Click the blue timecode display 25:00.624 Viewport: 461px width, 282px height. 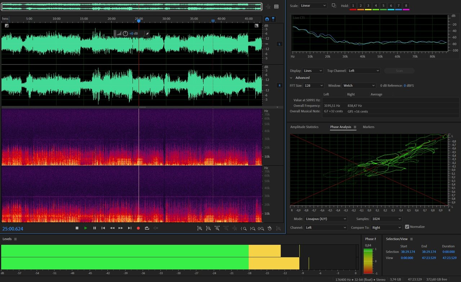pos(13,228)
